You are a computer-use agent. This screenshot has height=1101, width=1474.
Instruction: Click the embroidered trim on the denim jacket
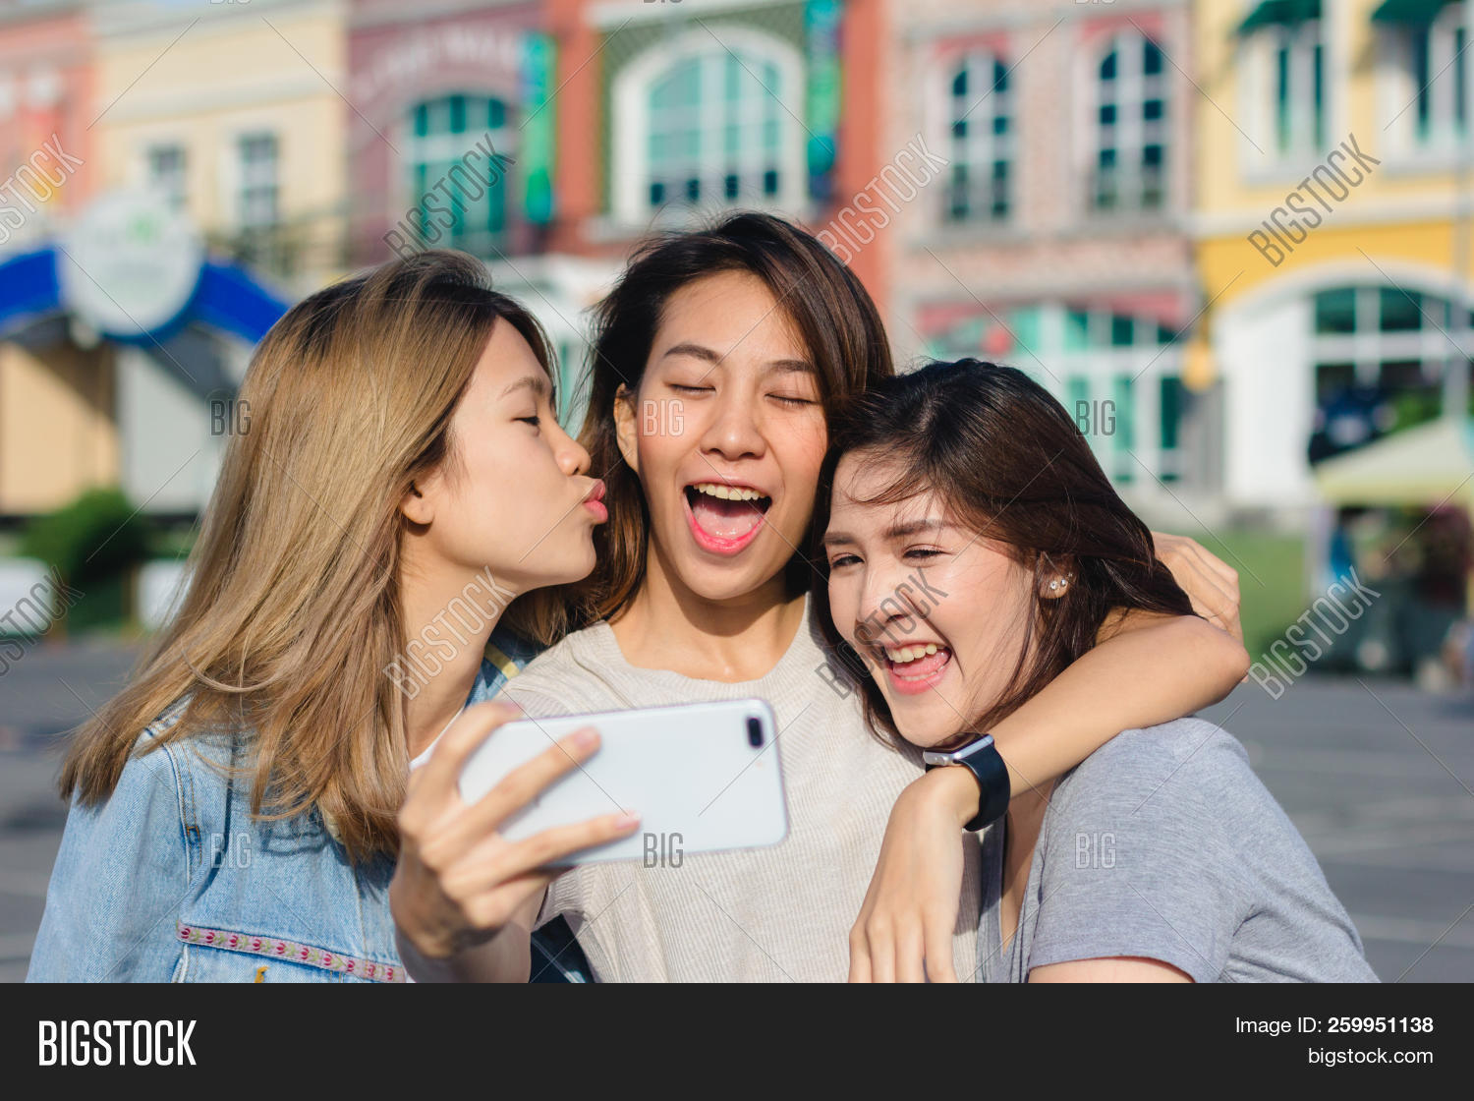click(x=285, y=952)
